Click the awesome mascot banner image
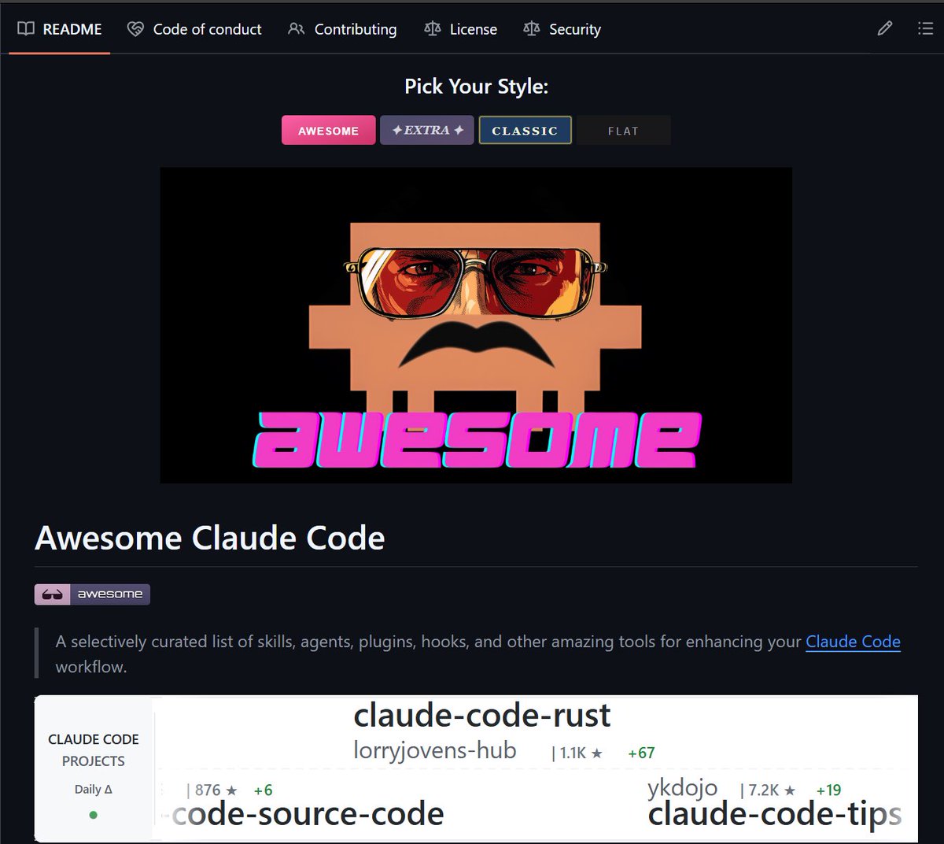The image size is (944, 844). [476, 325]
